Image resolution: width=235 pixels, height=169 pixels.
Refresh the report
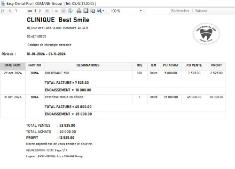point(70,11)
